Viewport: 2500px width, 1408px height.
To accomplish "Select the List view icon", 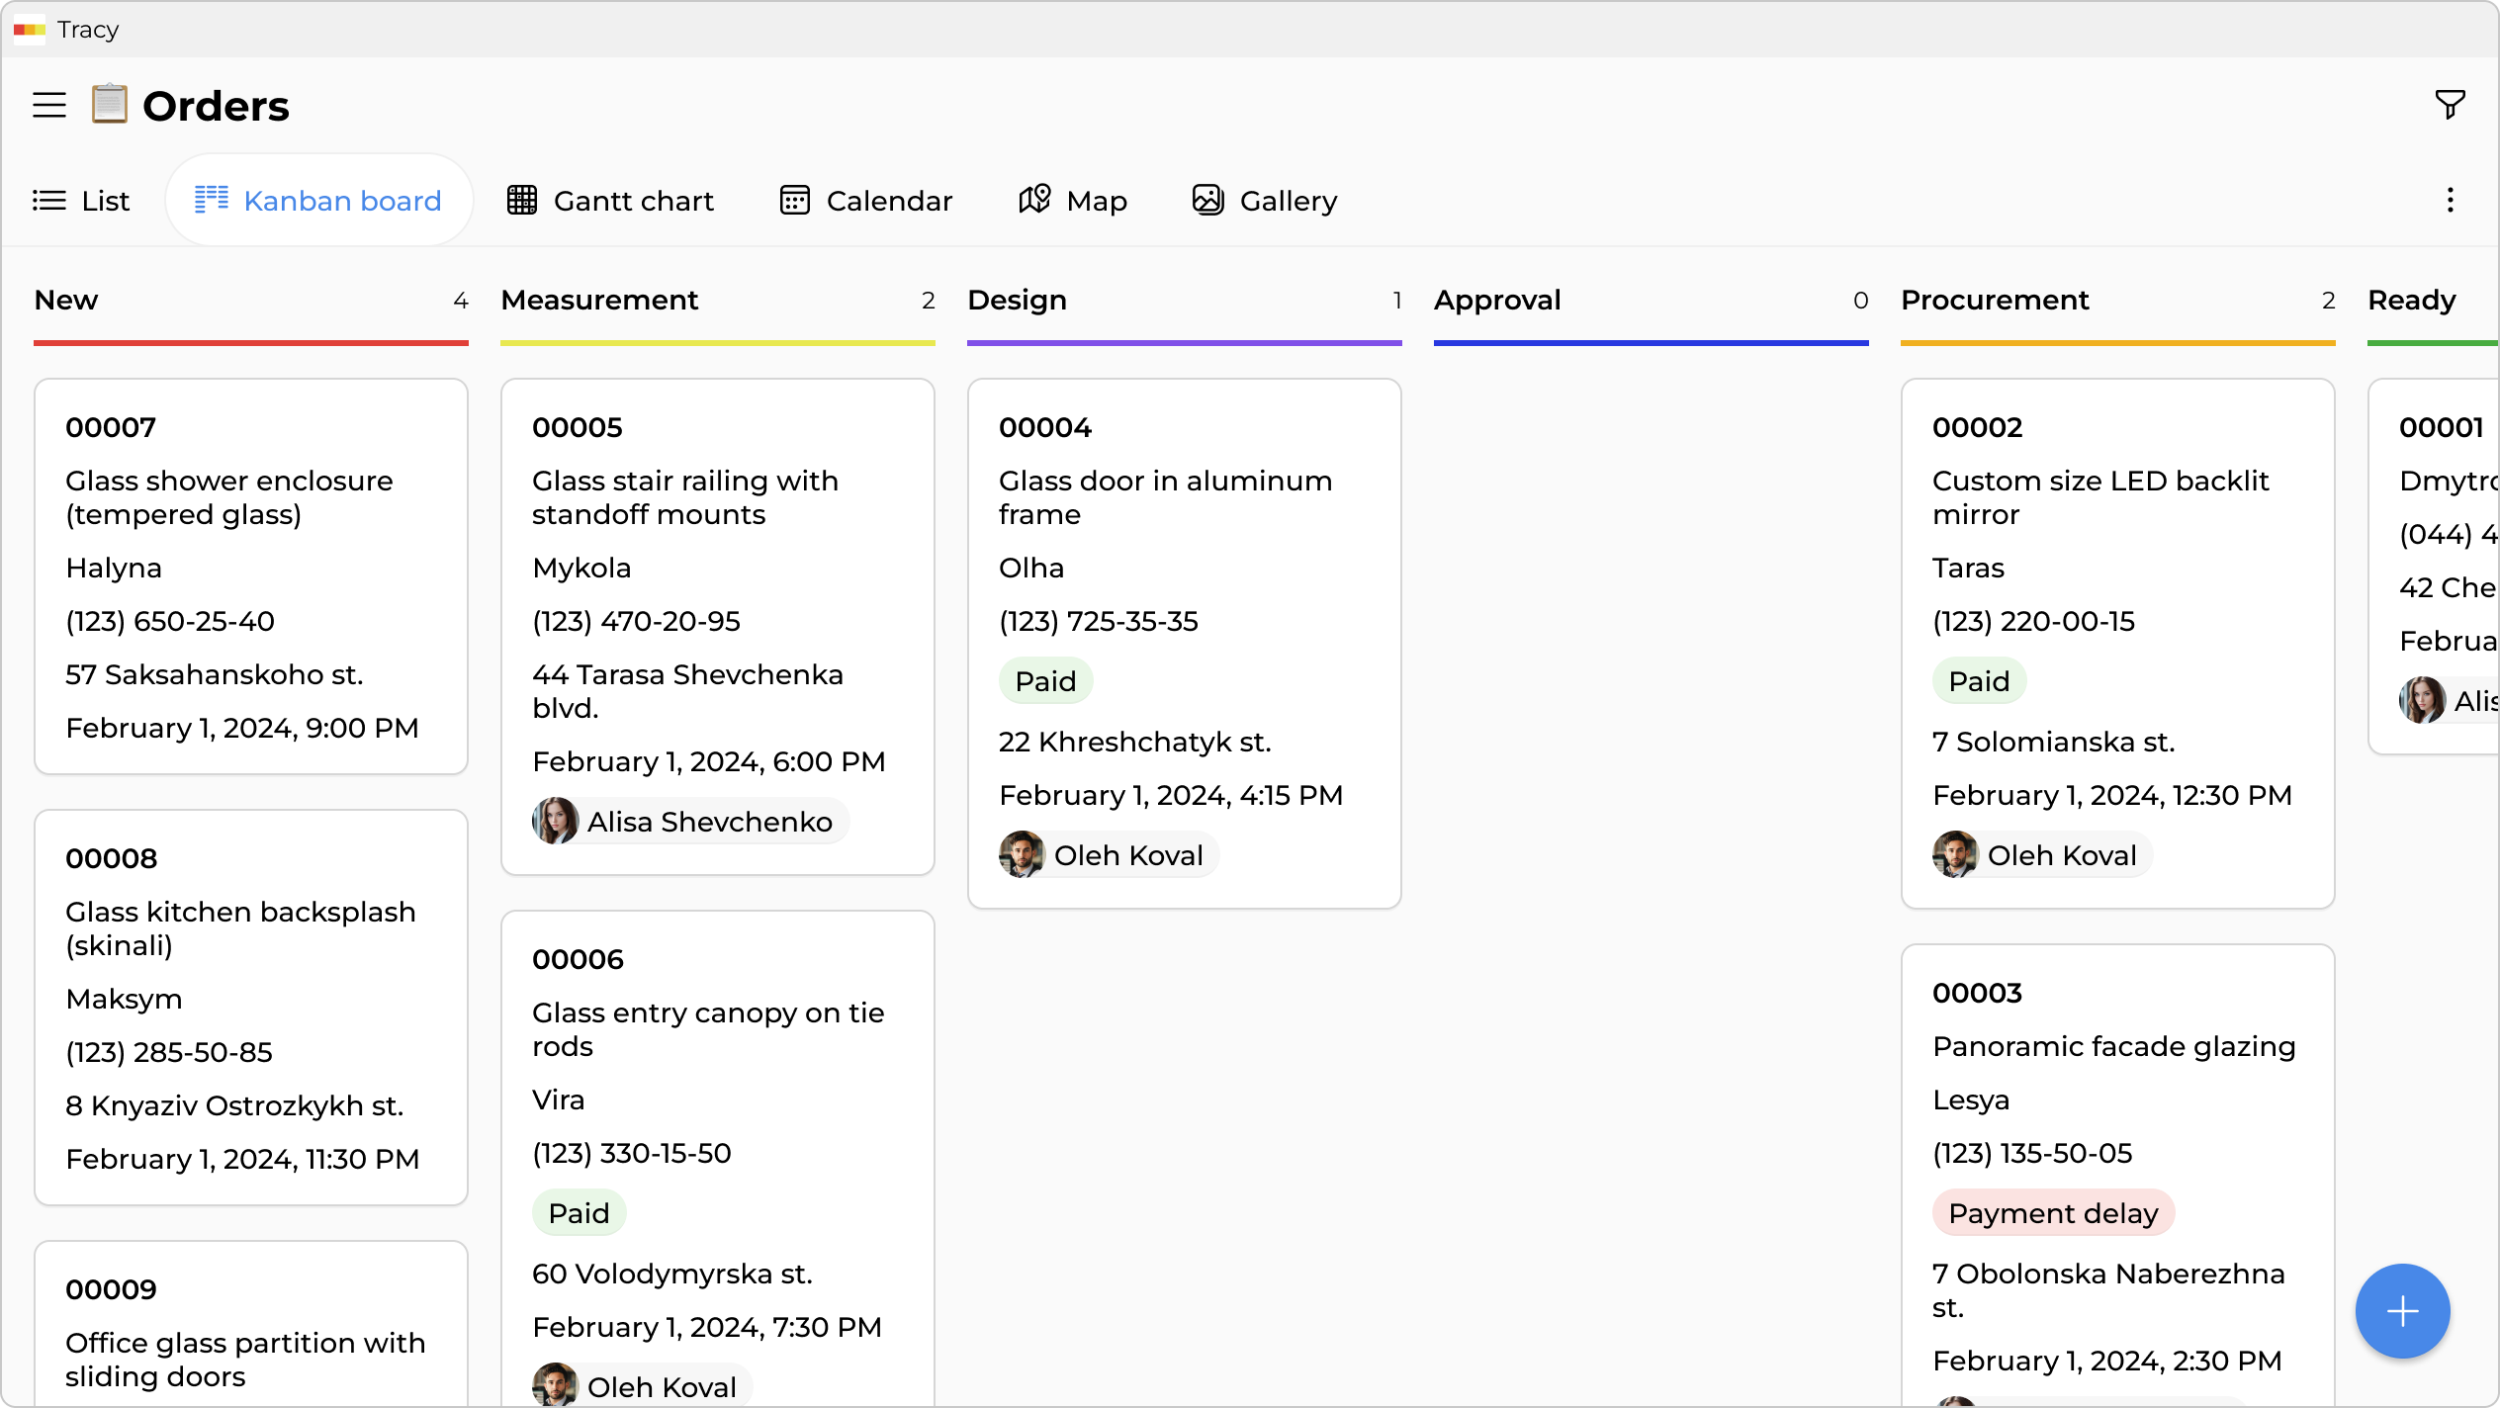I will coord(48,200).
